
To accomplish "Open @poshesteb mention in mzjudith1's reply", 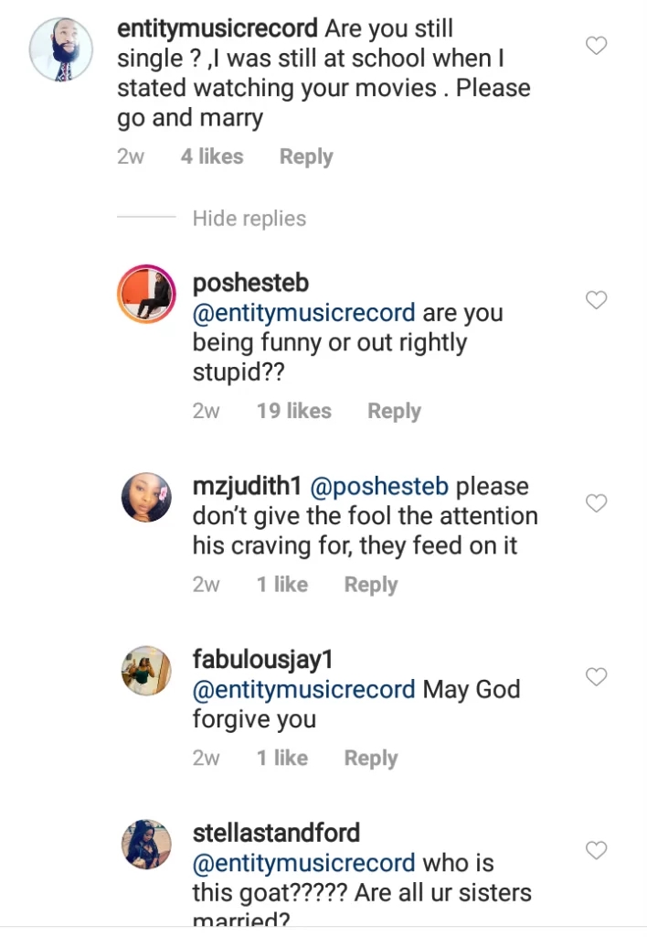I will (x=381, y=486).
